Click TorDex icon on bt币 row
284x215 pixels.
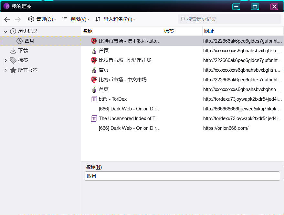tap(94, 99)
